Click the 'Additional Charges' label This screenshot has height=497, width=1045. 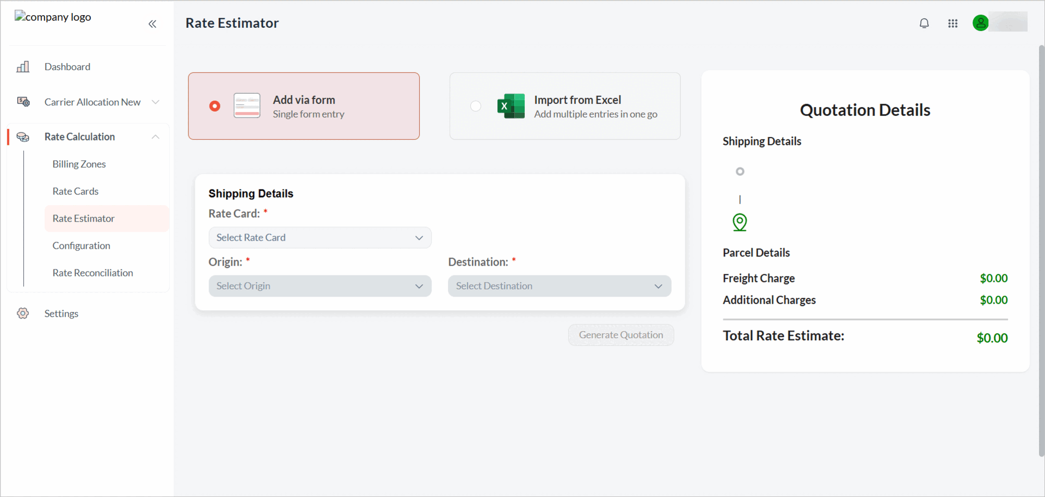(x=769, y=300)
